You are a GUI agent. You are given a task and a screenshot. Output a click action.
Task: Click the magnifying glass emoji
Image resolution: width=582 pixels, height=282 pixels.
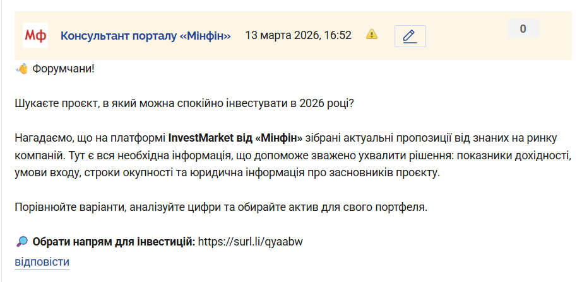pyautogui.click(x=21, y=241)
